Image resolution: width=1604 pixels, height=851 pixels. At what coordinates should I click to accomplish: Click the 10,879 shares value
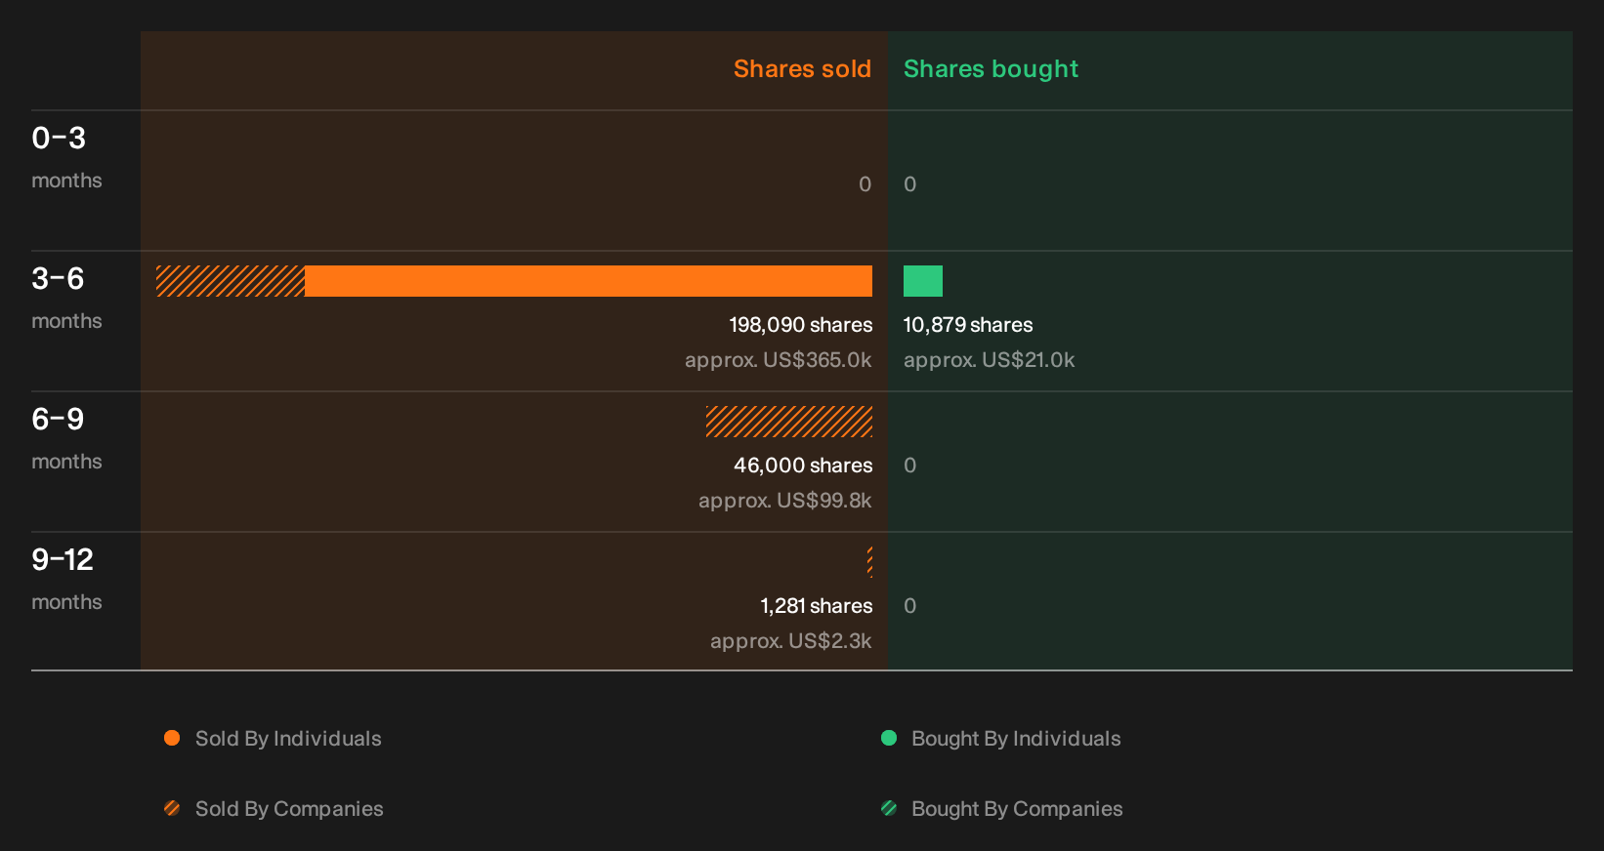click(x=968, y=325)
